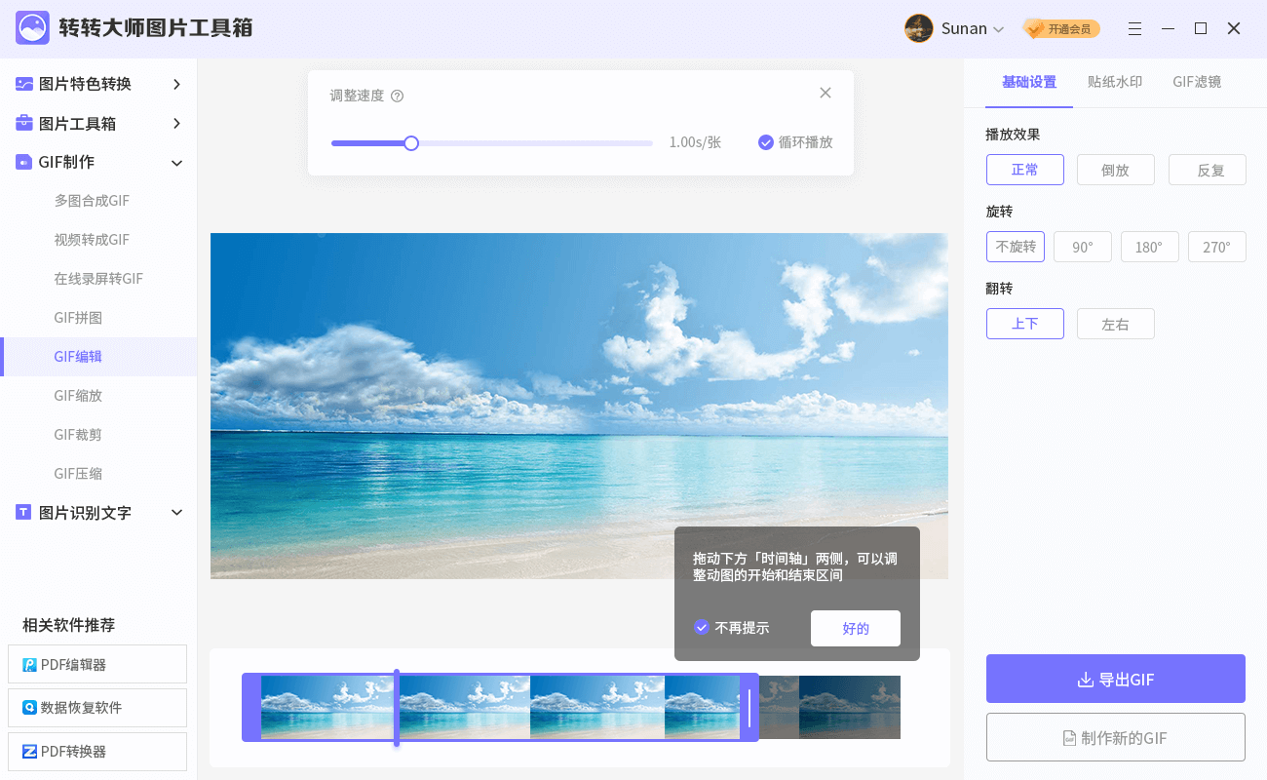The width and height of the screenshot is (1267, 780).
Task: Open the hamburger menu in title bar
Action: click(1134, 29)
